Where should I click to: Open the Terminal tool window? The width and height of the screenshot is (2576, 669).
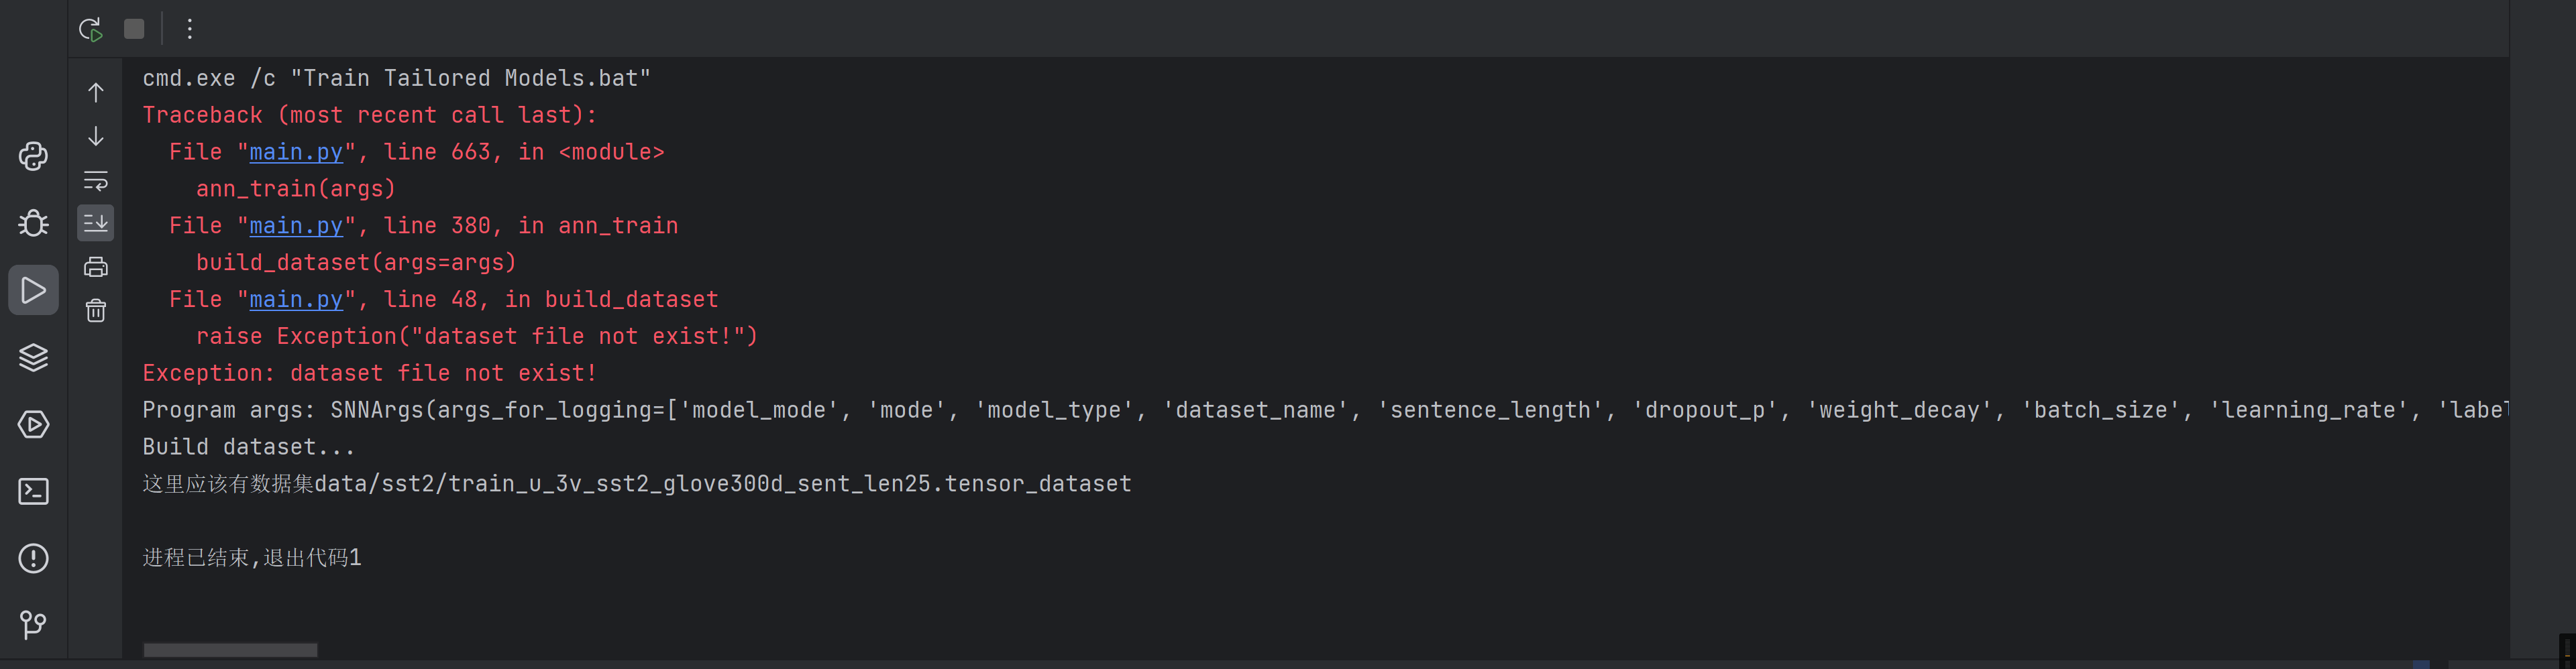[x=33, y=491]
